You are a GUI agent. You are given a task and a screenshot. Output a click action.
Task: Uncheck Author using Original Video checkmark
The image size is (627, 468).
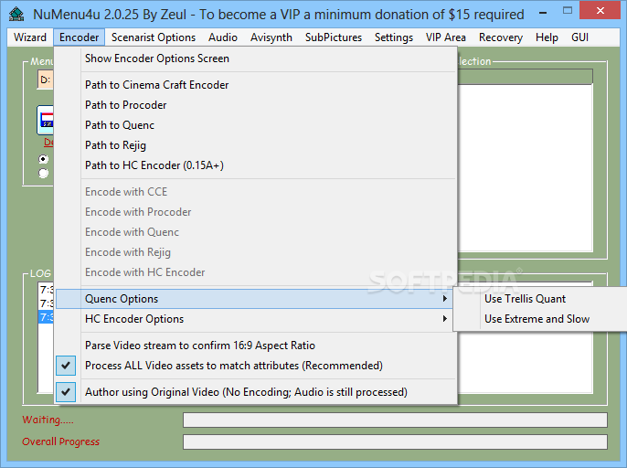[x=66, y=392]
